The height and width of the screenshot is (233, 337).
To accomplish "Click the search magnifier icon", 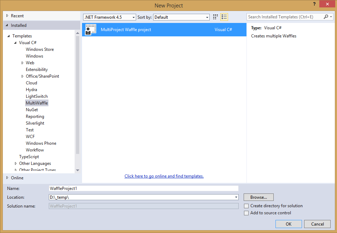I will [326, 17].
